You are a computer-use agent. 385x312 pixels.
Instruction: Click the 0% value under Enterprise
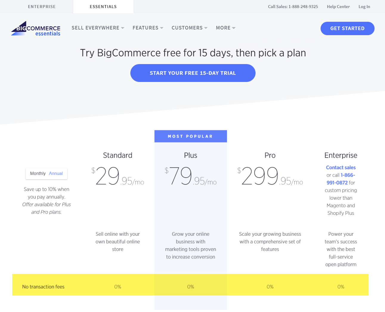click(341, 287)
